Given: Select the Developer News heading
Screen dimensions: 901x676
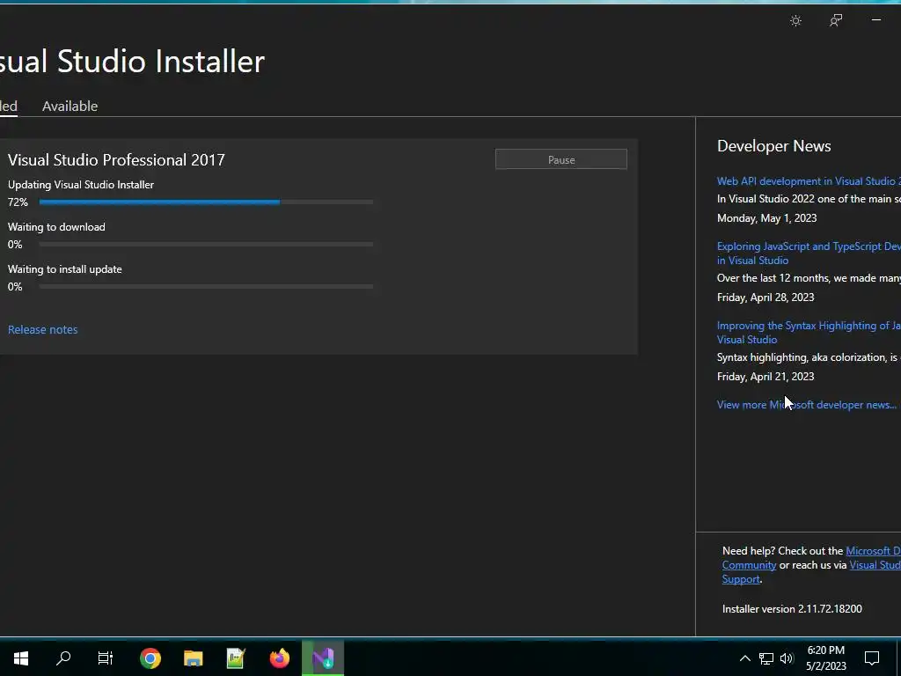Looking at the screenshot, I should pyautogui.click(x=774, y=146).
